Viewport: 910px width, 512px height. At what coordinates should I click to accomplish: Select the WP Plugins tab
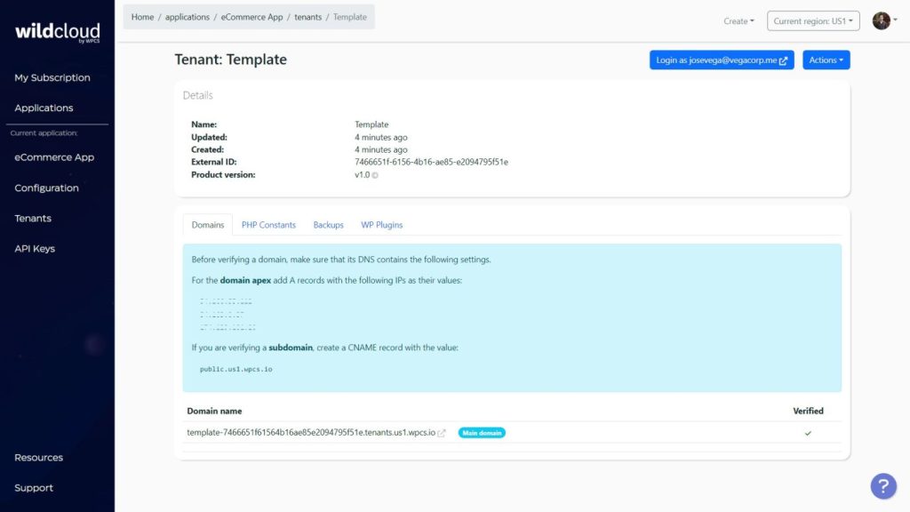[381, 225]
